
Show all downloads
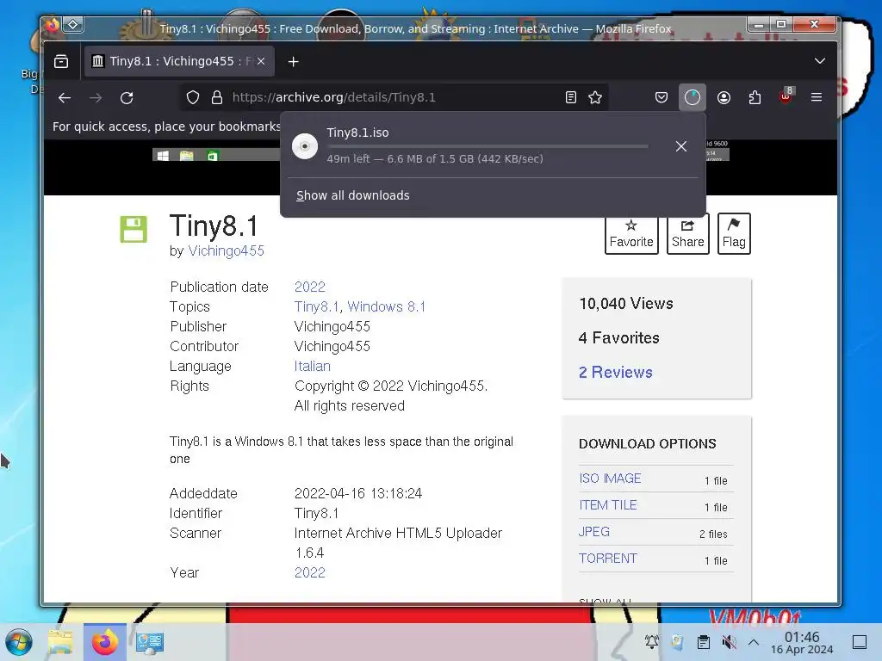click(x=352, y=195)
